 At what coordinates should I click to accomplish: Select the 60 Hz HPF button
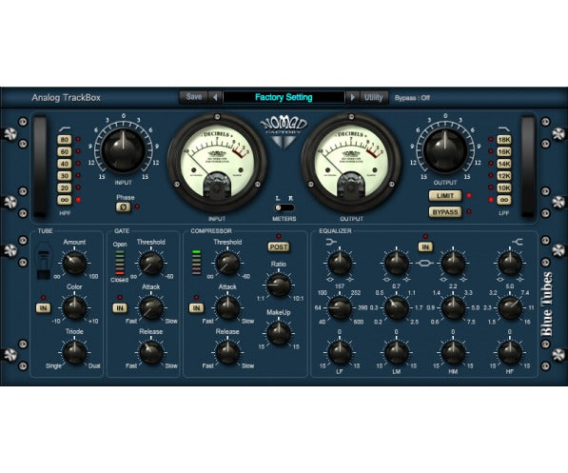pos(65,151)
